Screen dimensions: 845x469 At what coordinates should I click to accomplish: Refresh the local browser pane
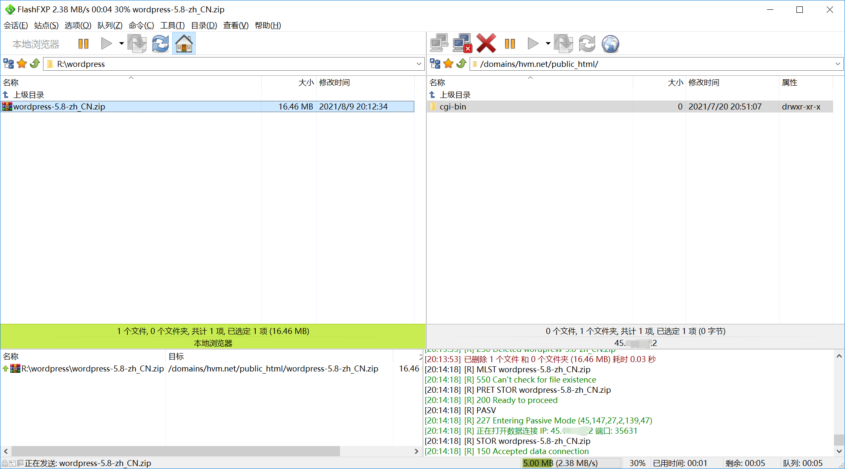(161, 44)
